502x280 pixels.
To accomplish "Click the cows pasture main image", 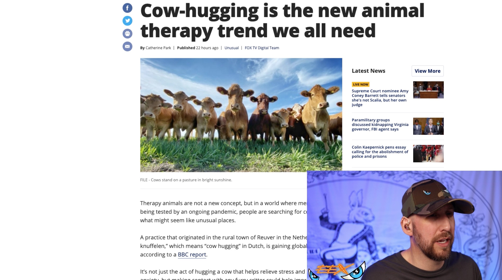I will (241, 115).
